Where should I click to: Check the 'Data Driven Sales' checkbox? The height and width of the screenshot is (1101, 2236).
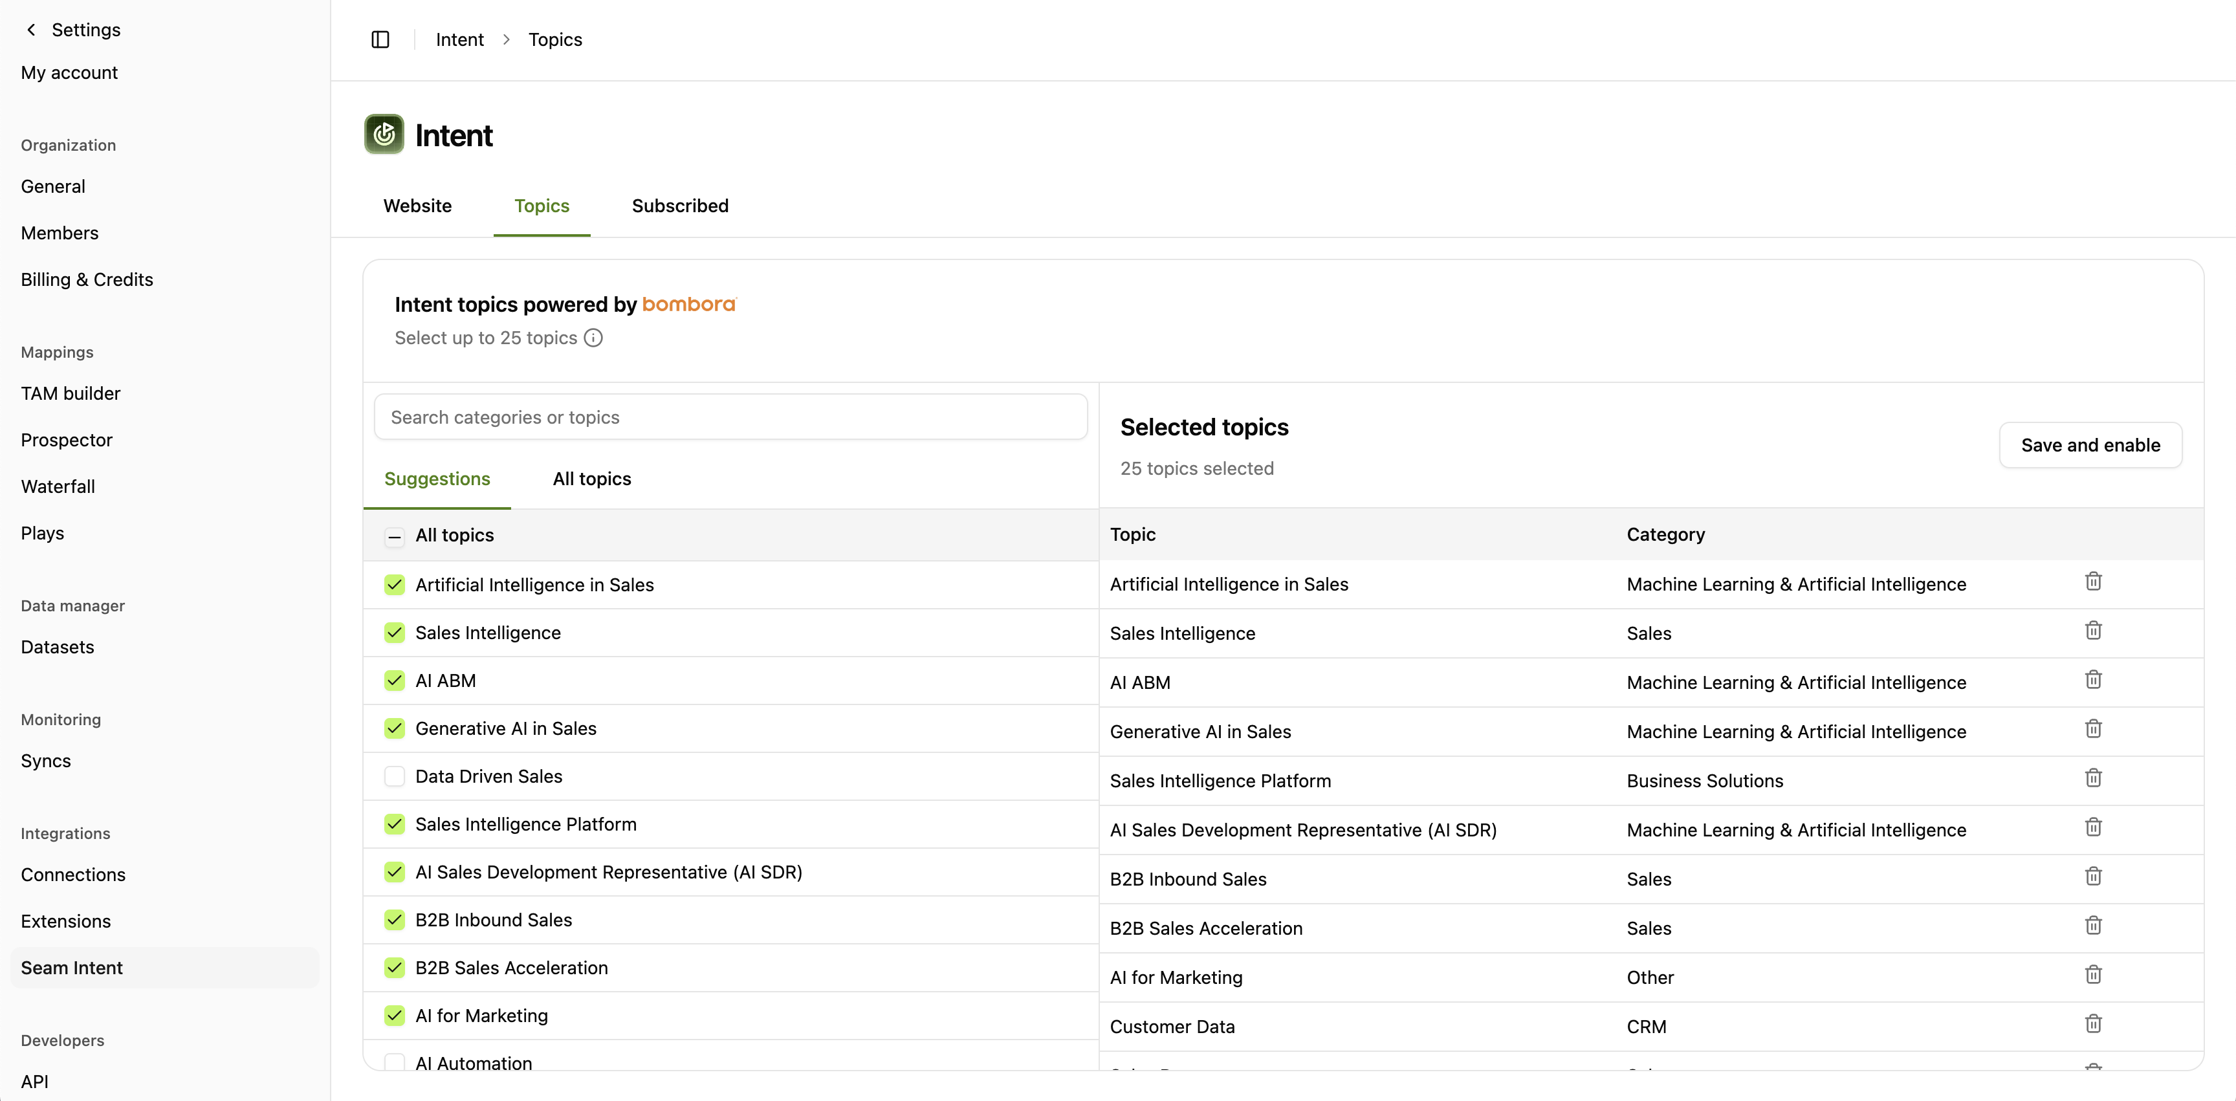395,776
